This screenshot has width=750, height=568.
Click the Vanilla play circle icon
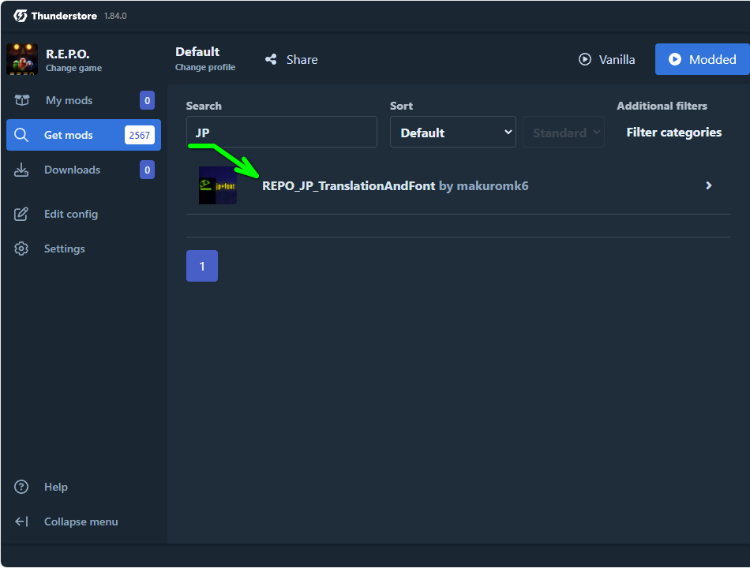click(584, 59)
